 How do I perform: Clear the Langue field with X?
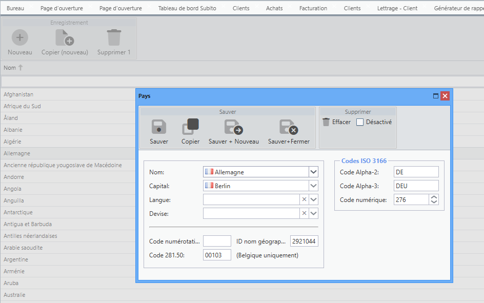point(304,199)
